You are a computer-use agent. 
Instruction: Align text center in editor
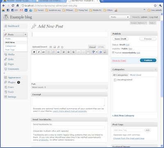pos(68,52)
